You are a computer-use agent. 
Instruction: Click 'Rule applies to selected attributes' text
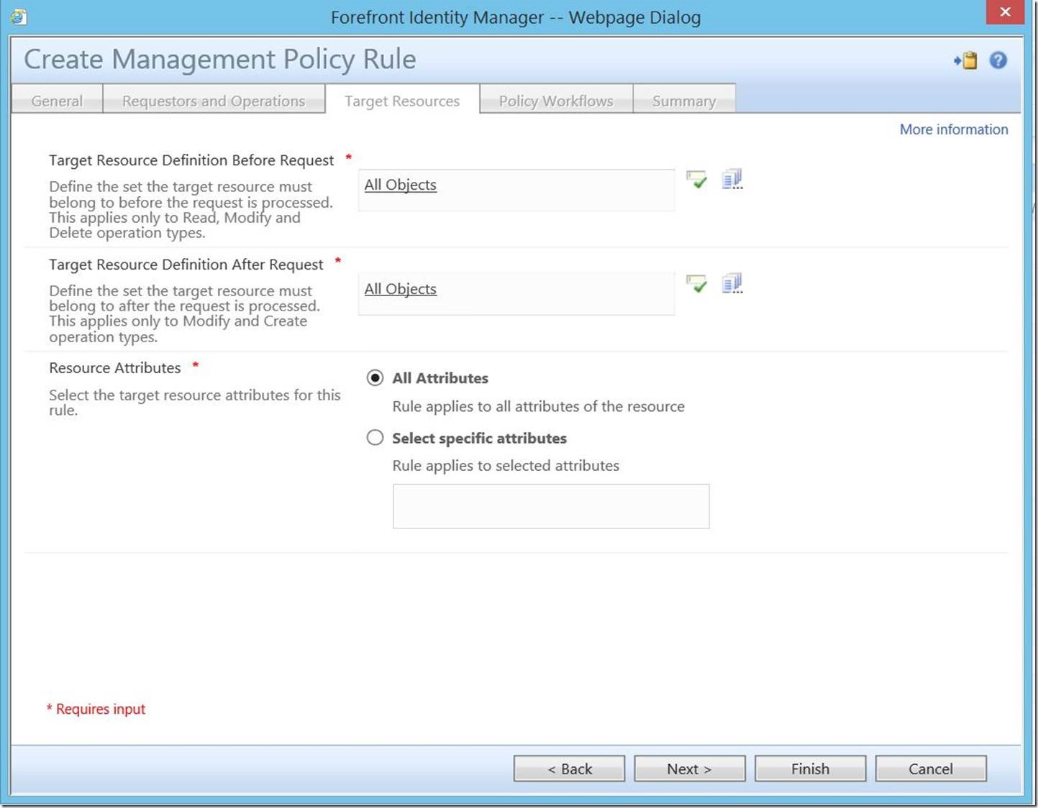click(x=506, y=466)
